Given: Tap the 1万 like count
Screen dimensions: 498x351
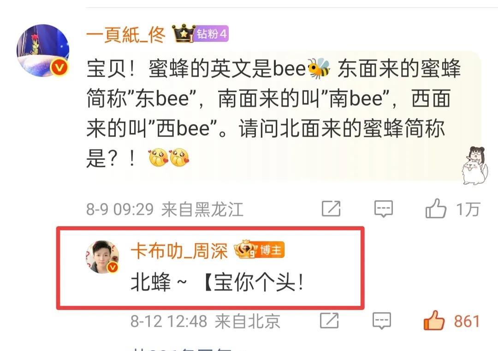Looking at the screenshot, I should coord(468,210).
